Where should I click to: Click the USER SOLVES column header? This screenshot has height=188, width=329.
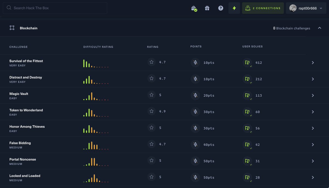click(253, 47)
